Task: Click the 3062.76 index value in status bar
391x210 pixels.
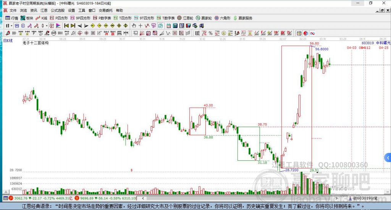Action: point(21,198)
